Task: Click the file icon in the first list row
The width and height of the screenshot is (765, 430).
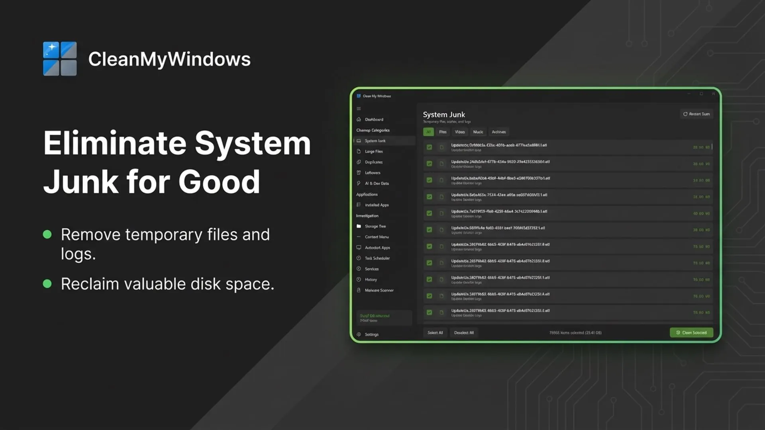Action: [441, 147]
